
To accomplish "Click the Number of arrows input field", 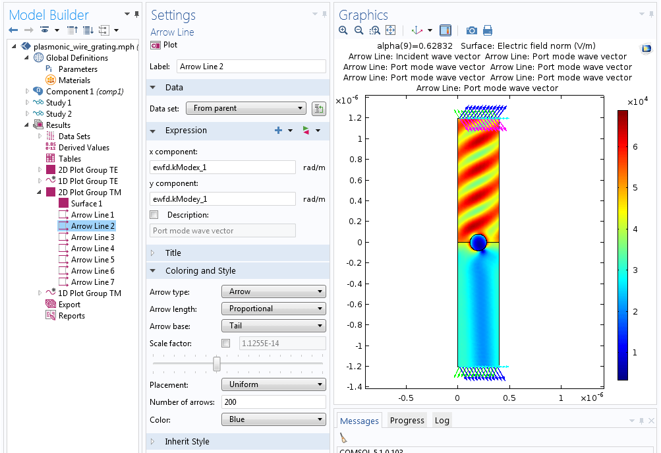I will click(x=273, y=402).
